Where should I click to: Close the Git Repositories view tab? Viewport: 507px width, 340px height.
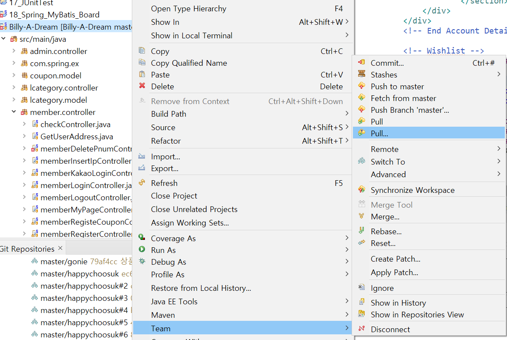[x=60, y=248]
